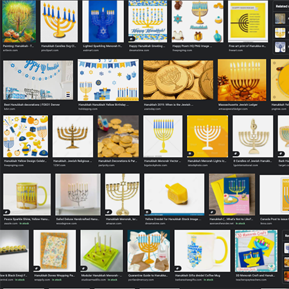The width and height of the screenshot is (289, 289).
Task: Open partycity Hanukkah Decorations coins image
Action: pos(118,136)
